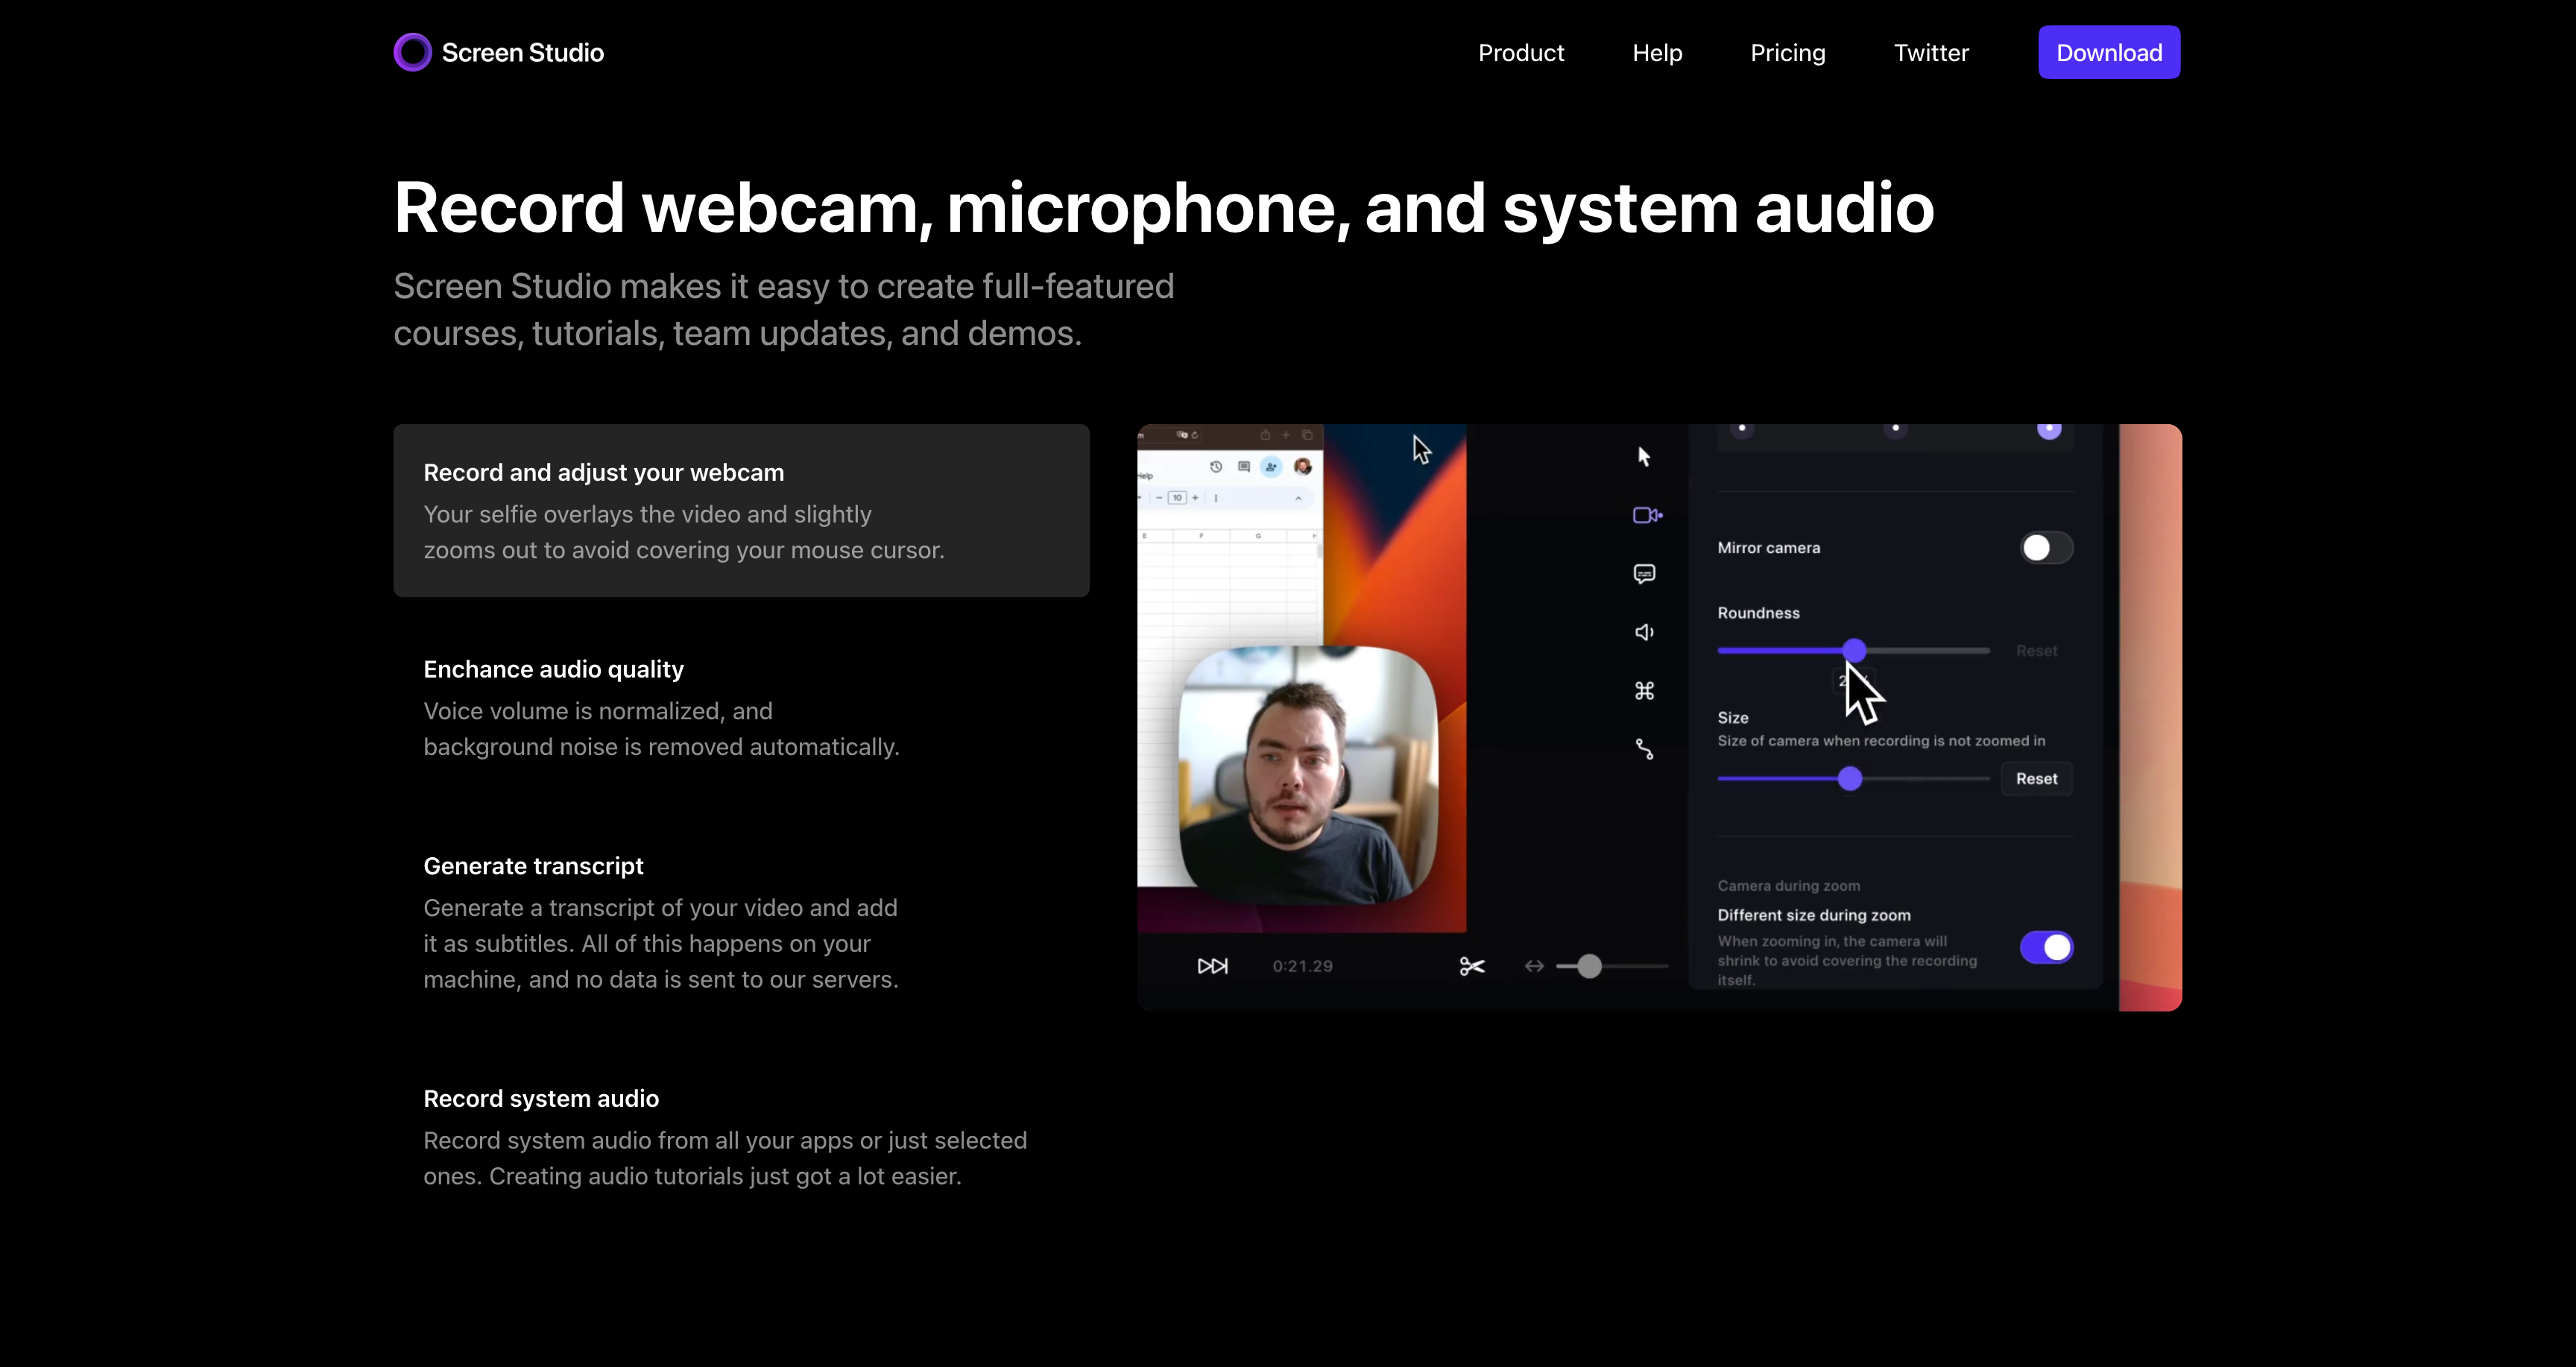Click the font size 10 field
2576x1367 pixels.
click(x=1177, y=498)
